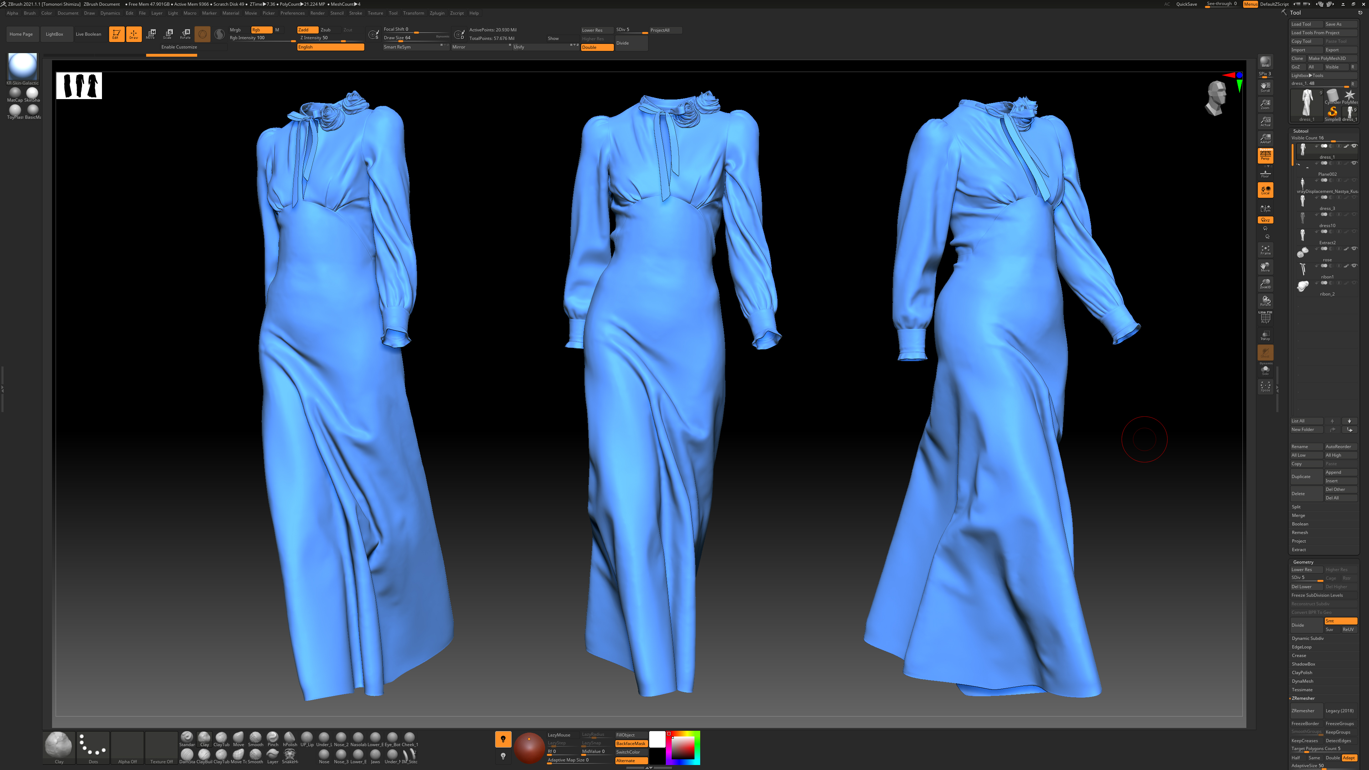Click the QuickSave button
The image size is (1369, 770).
point(1186,4)
